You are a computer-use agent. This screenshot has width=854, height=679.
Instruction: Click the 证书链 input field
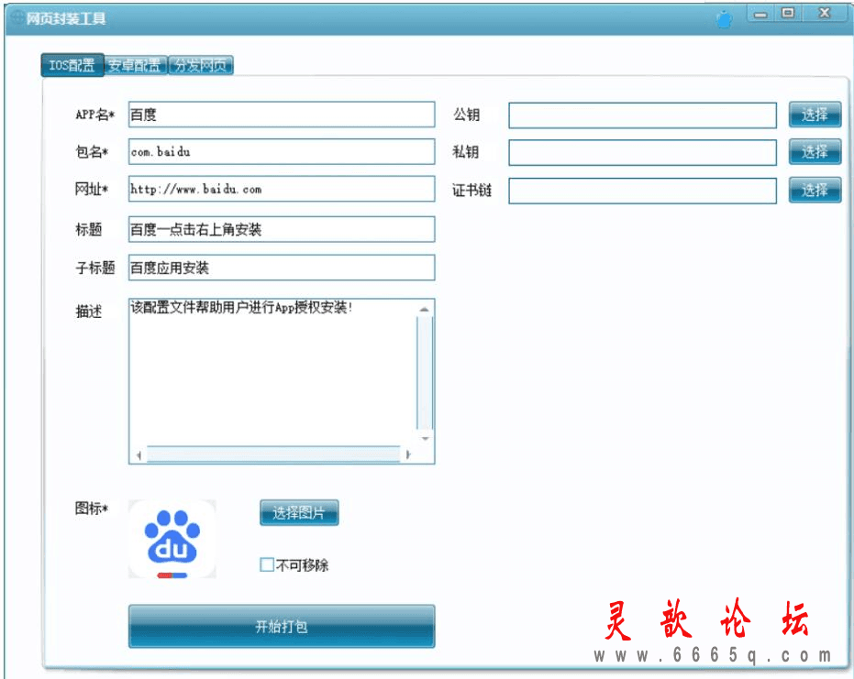[643, 191]
